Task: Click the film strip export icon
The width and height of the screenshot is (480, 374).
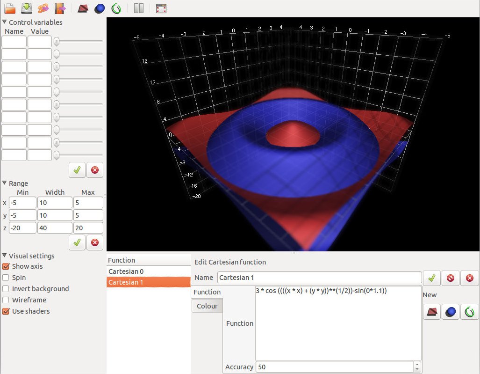Action: pyautogui.click(x=60, y=8)
